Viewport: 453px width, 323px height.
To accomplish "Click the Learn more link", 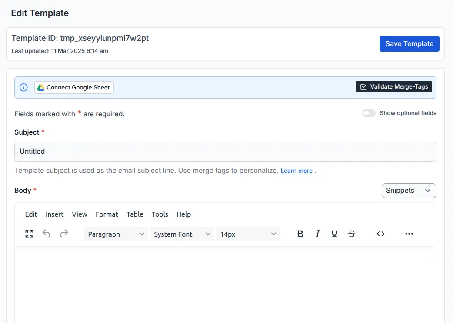I will click(296, 171).
